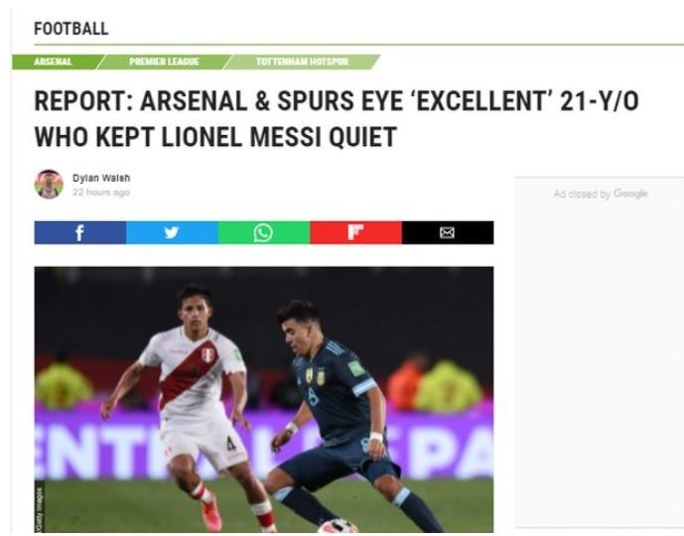Share article via email envelope icon
The width and height of the screenshot is (684, 536).
[448, 232]
